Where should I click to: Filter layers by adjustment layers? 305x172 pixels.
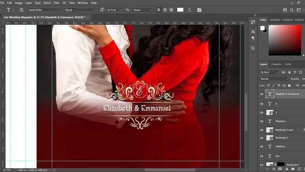click(x=289, y=72)
